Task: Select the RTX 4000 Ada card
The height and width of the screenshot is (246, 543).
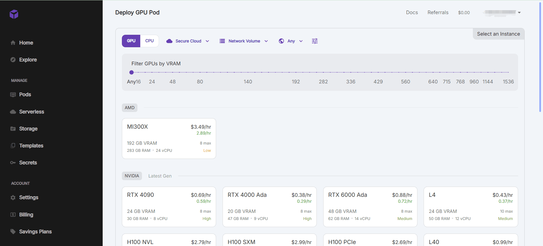Action: pos(270,207)
